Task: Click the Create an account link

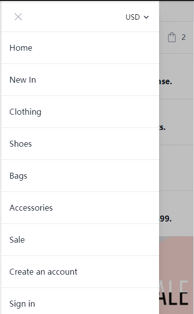Action: coord(80,272)
